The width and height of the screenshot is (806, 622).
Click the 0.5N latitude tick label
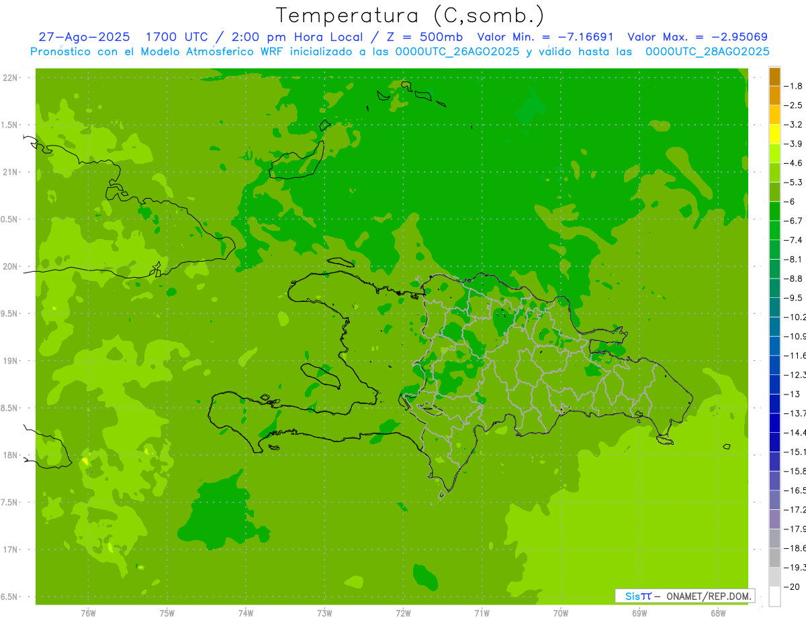pos(9,219)
